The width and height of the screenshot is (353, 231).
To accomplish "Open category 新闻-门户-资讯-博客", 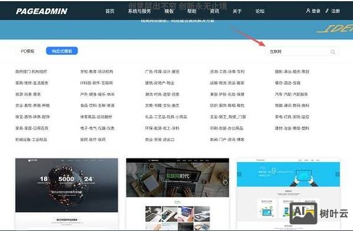I will tap(227, 139).
